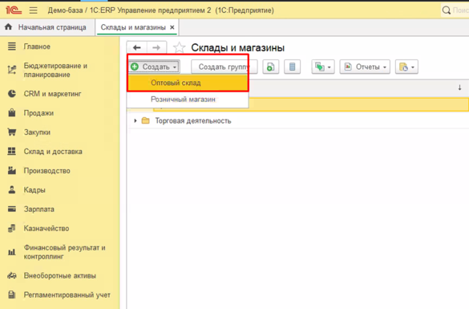Expand the Торговая деятельность folder
Viewport: 469px width, 309px height.
pyautogui.click(x=135, y=120)
